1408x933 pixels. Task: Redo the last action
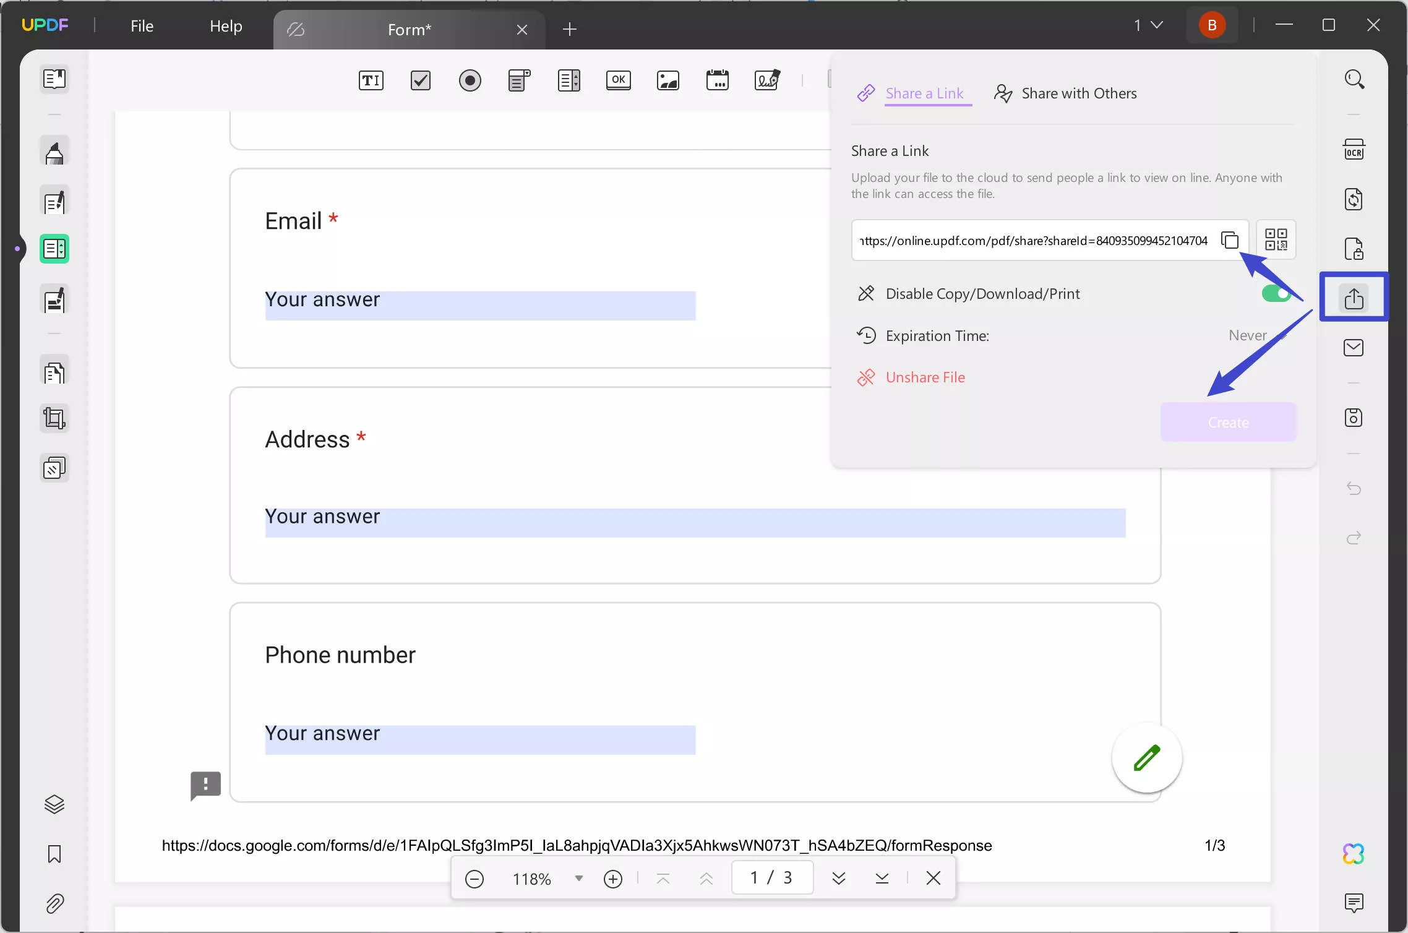pyautogui.click(x=1354, y=538)
